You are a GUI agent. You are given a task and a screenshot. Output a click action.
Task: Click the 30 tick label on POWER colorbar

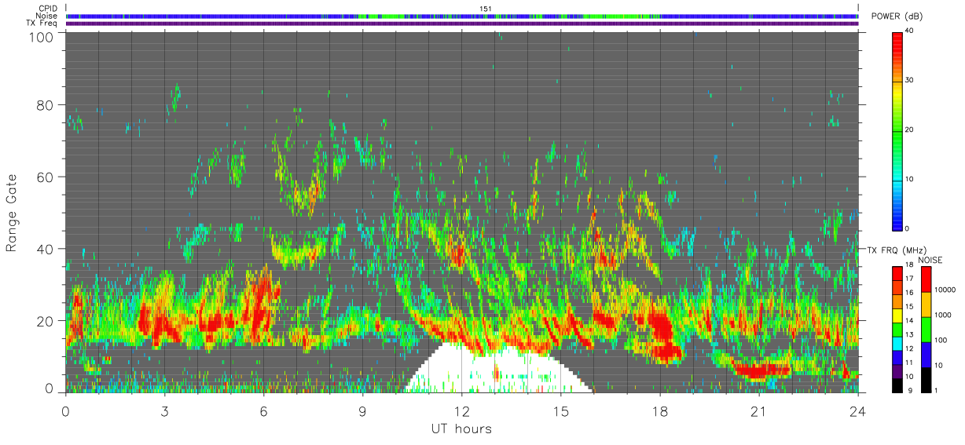[x=911, y=81]
